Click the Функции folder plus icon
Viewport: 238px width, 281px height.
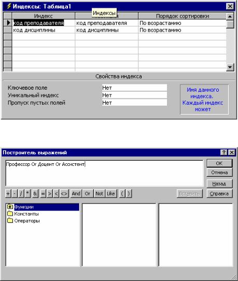point(10,207)
